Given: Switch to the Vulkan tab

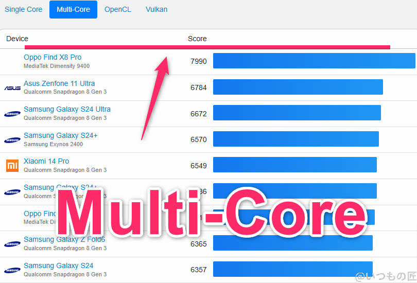Looking at the screenshot, I should pos(157,10).
